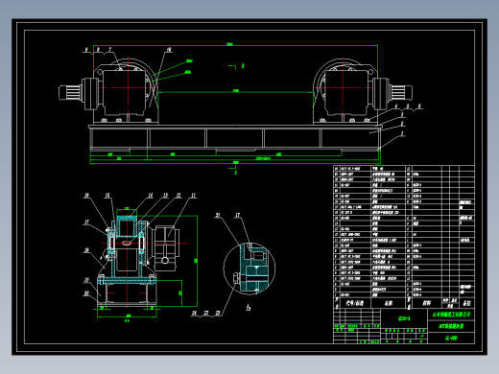Click the green drawing code in bottom-right cell
499x374 pixels.
pyautogui.click(x=451, y=338)
